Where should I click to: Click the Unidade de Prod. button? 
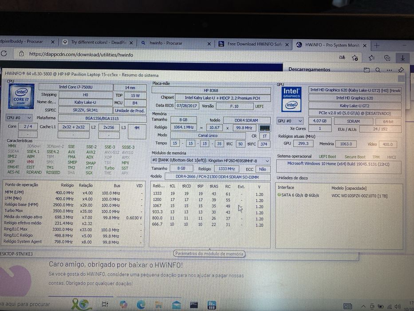tap(130, 111)
